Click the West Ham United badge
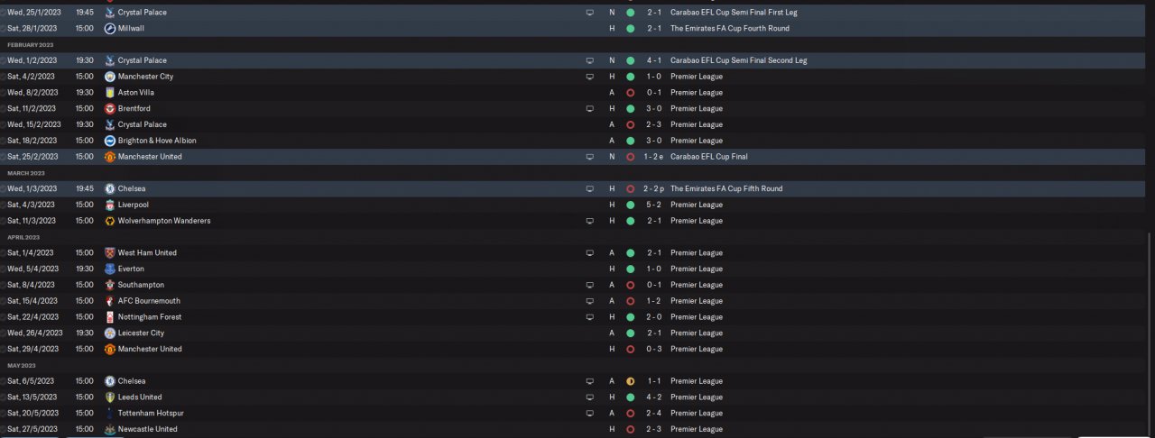This screenshot has height=438, width=1155. (109, 253)
